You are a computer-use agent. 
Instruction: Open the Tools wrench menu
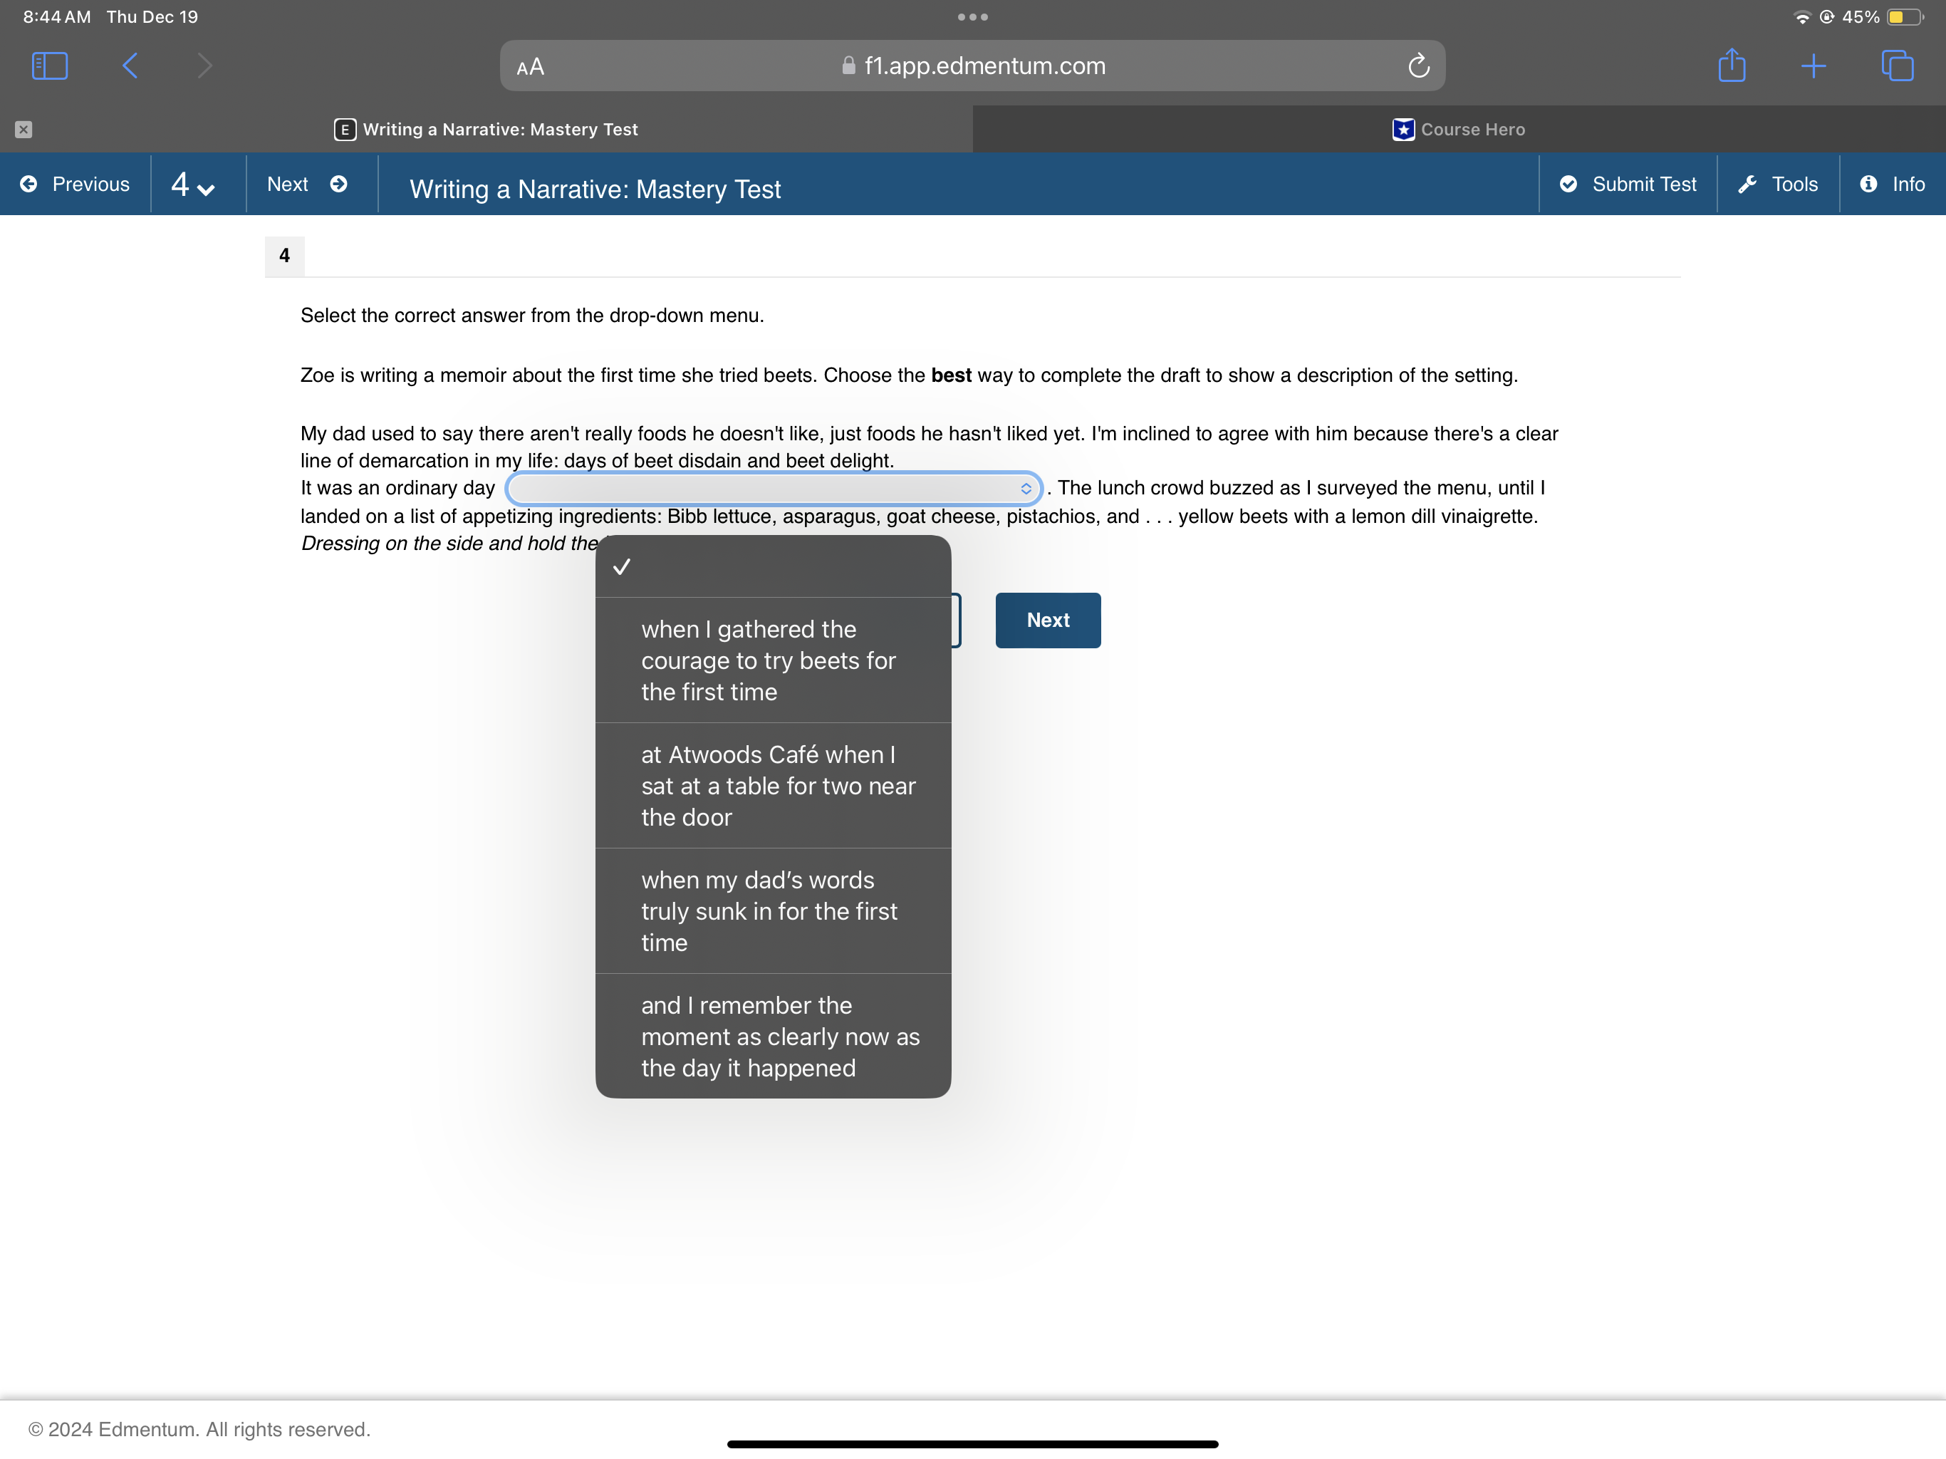click(1777, 184)
